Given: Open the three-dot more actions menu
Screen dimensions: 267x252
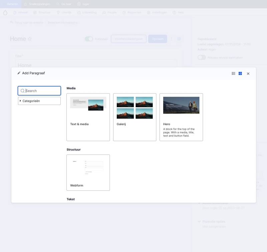Looking at the screenshot, I should point(172,39).
